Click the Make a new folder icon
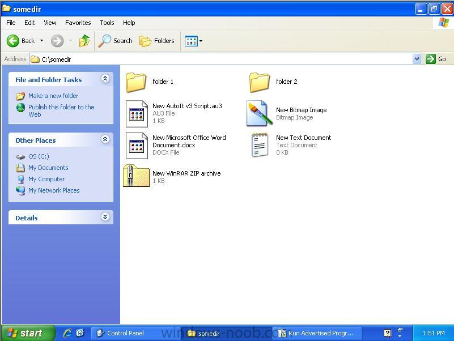The height and width of the screenshot is (341, 454). (x=20, y=96)
